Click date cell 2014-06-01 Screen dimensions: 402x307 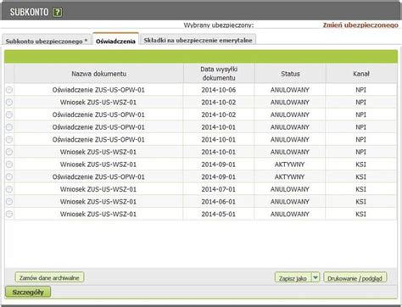(219, 202)
